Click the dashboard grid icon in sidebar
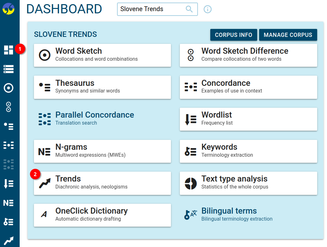 click(x=9, y=50)
